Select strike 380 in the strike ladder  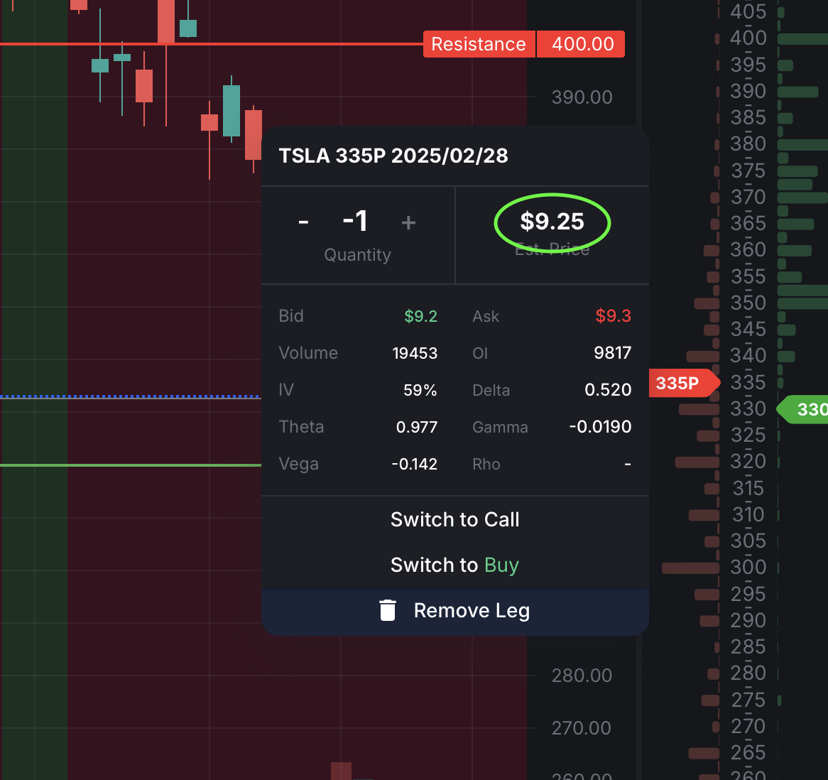[748, 143]
